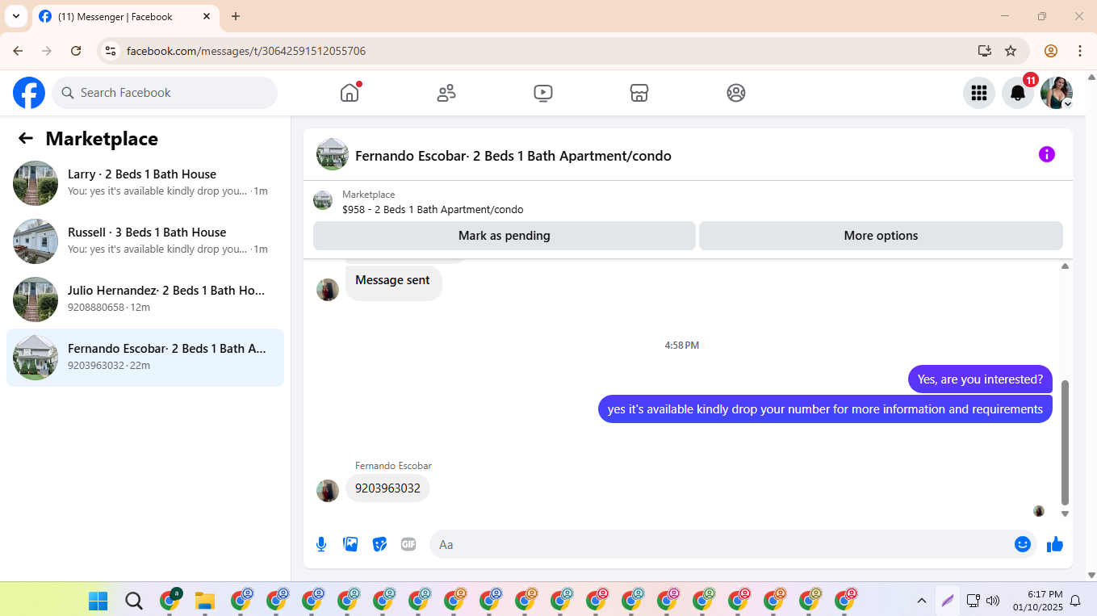This screenshot has width=1097, height=616.
Task: Click chat scrollbar down arrow
Action: coord(1065,513)
